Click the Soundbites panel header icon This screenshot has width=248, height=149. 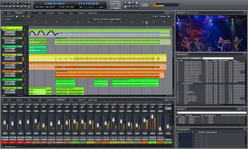coord(177,55)
